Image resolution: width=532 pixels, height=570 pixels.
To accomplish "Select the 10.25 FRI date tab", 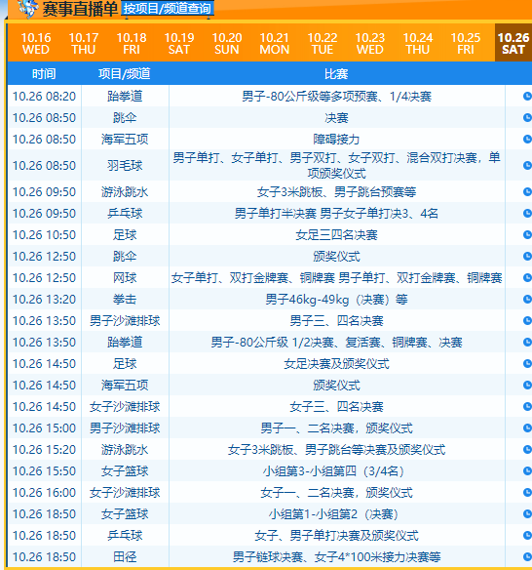I will click(466, 43).
